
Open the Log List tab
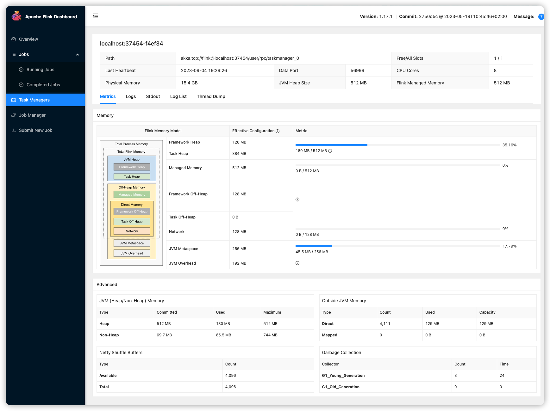coord(178,96)
